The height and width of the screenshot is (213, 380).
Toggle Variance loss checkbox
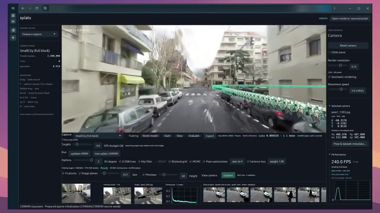(248, 162)
